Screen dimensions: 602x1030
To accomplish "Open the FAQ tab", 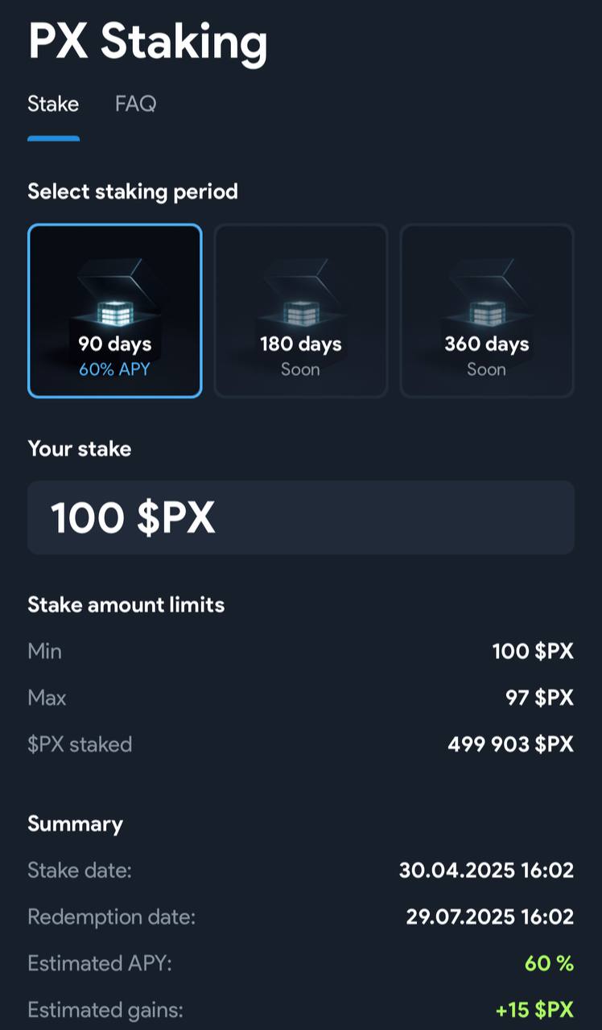I will (135, 104).
